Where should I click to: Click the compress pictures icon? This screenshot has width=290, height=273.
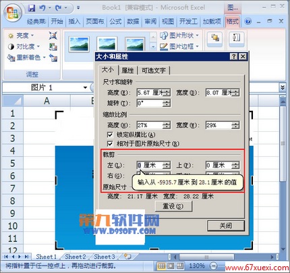pyautogui.click(x=53, y=36)
